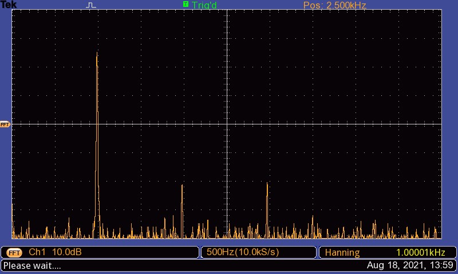
Task: Click the Hanning window label
Action: coord(342,252)
